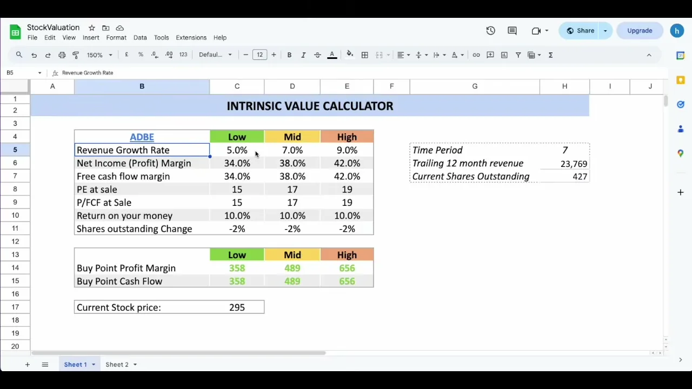Open the font family dropdown
Screen dimensions: 692x389
pos(215,55)
